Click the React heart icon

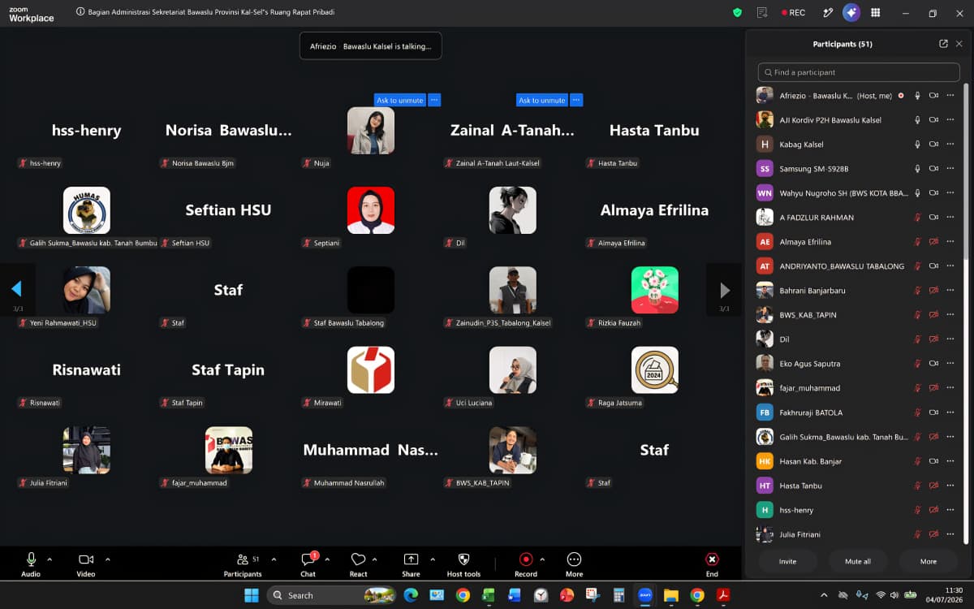point(358,559)
